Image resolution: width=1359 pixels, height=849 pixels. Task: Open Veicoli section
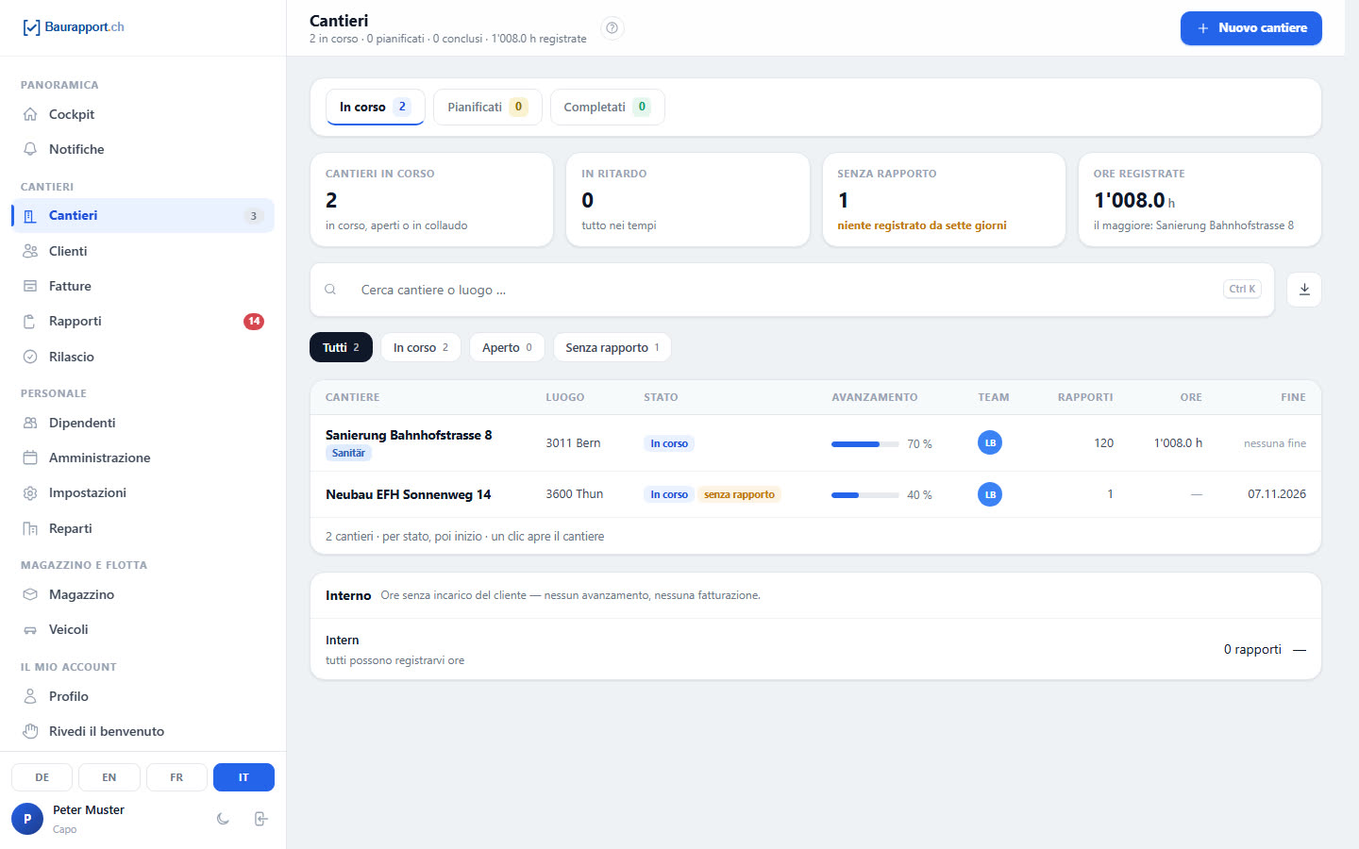(x=143, y=629)
